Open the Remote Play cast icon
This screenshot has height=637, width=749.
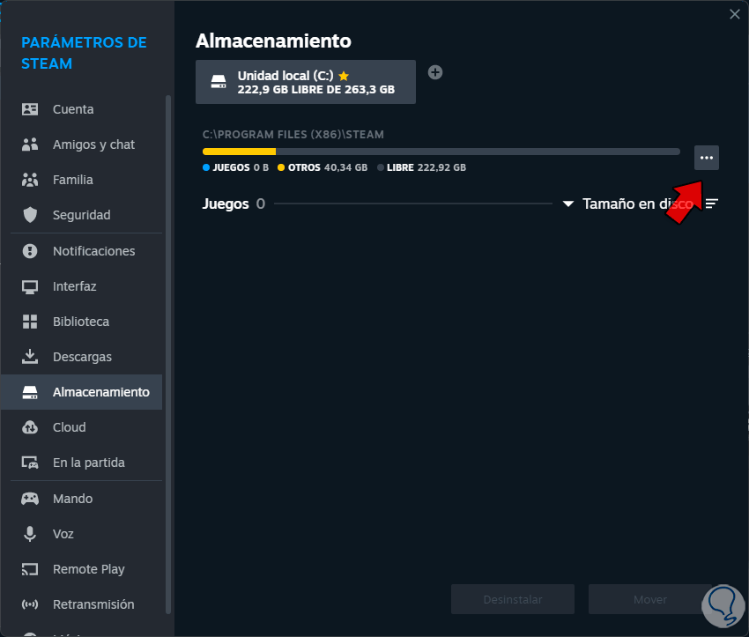tap(30, 569)
